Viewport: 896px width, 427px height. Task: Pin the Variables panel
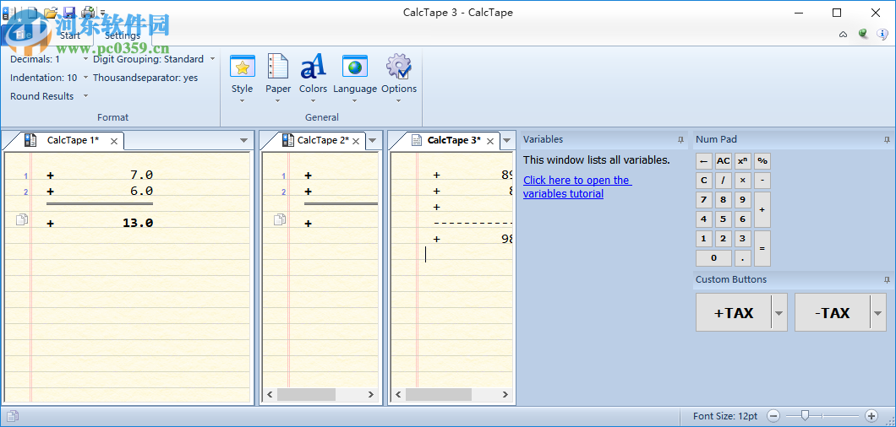[x=680, y=139]
